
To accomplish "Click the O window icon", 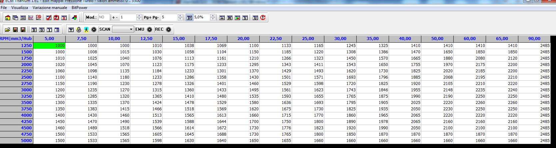I will coord(42,30).
